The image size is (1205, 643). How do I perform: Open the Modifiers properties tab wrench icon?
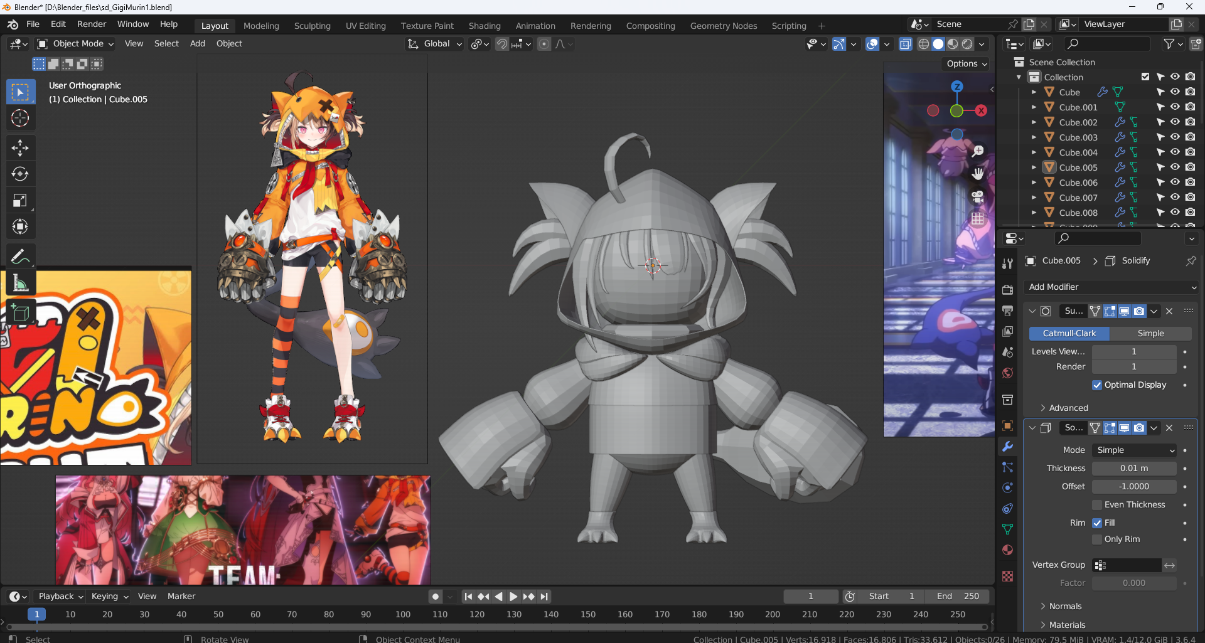(1007, 447)
